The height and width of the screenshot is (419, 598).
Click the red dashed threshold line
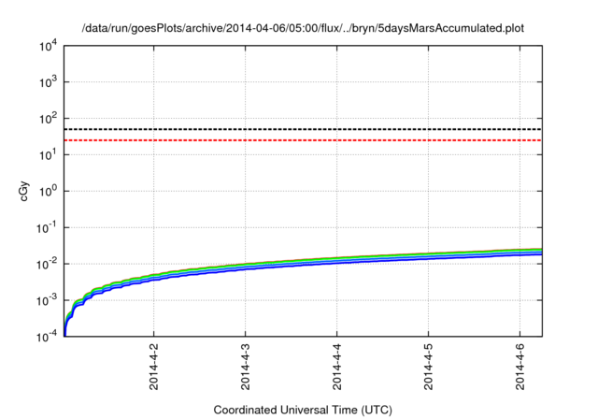(x=303, y=140)
